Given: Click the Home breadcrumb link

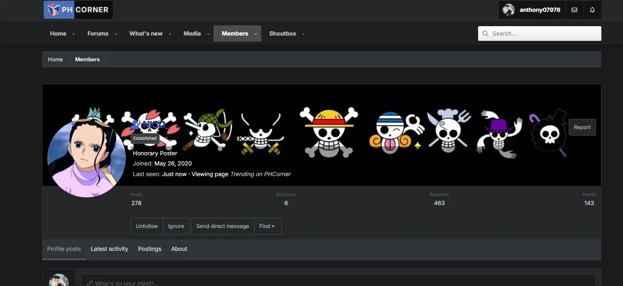Looking at the screenshot, I should tap(56, 59).
